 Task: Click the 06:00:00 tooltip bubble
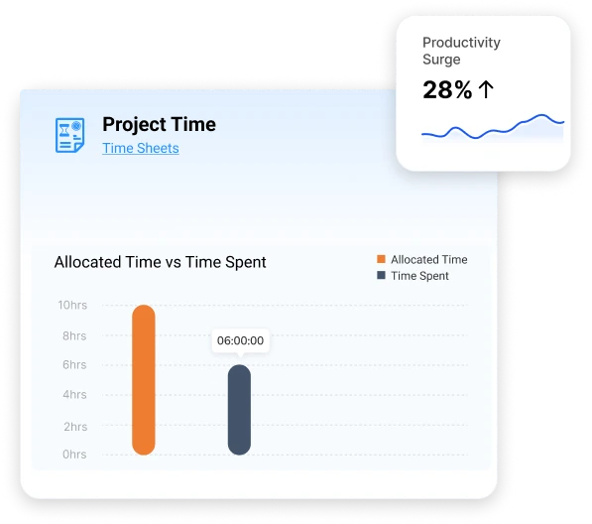(241, 340)
